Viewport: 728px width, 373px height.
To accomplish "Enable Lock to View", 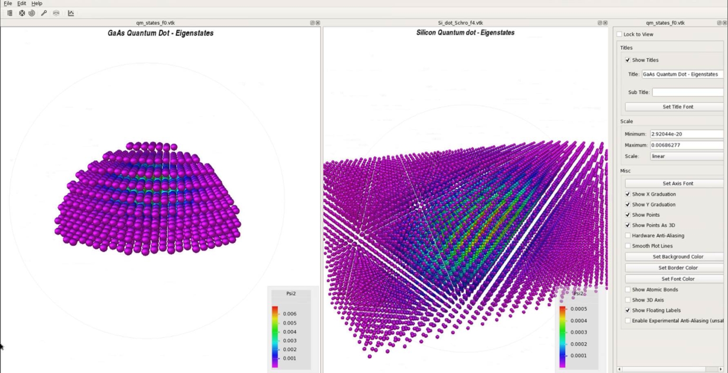I will [619, 34].
